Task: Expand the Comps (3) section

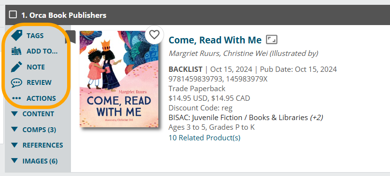Action: coord(34,130)
